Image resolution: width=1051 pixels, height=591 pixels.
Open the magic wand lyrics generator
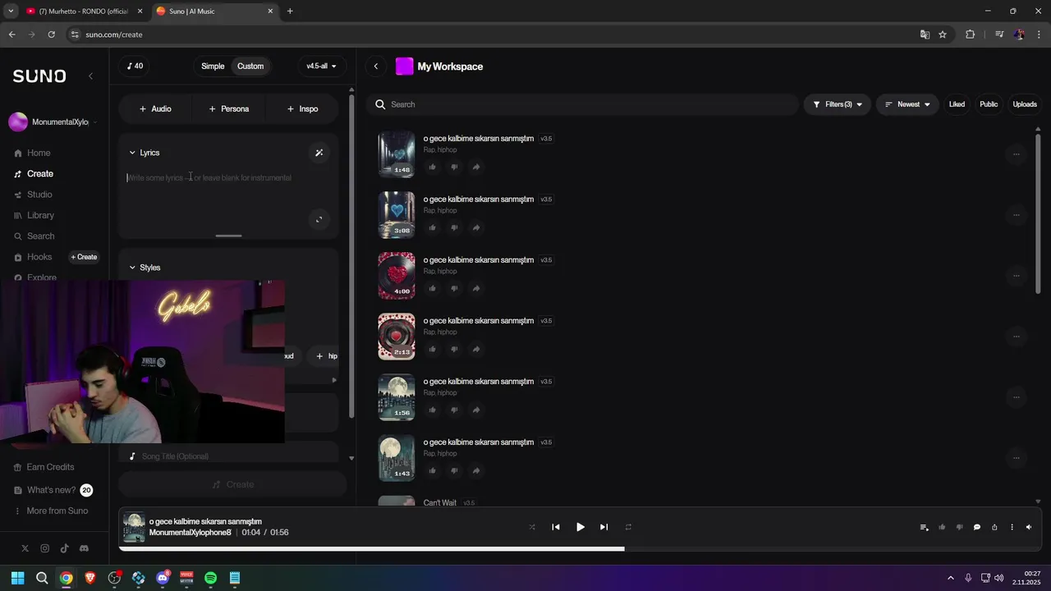coord(319,153)
